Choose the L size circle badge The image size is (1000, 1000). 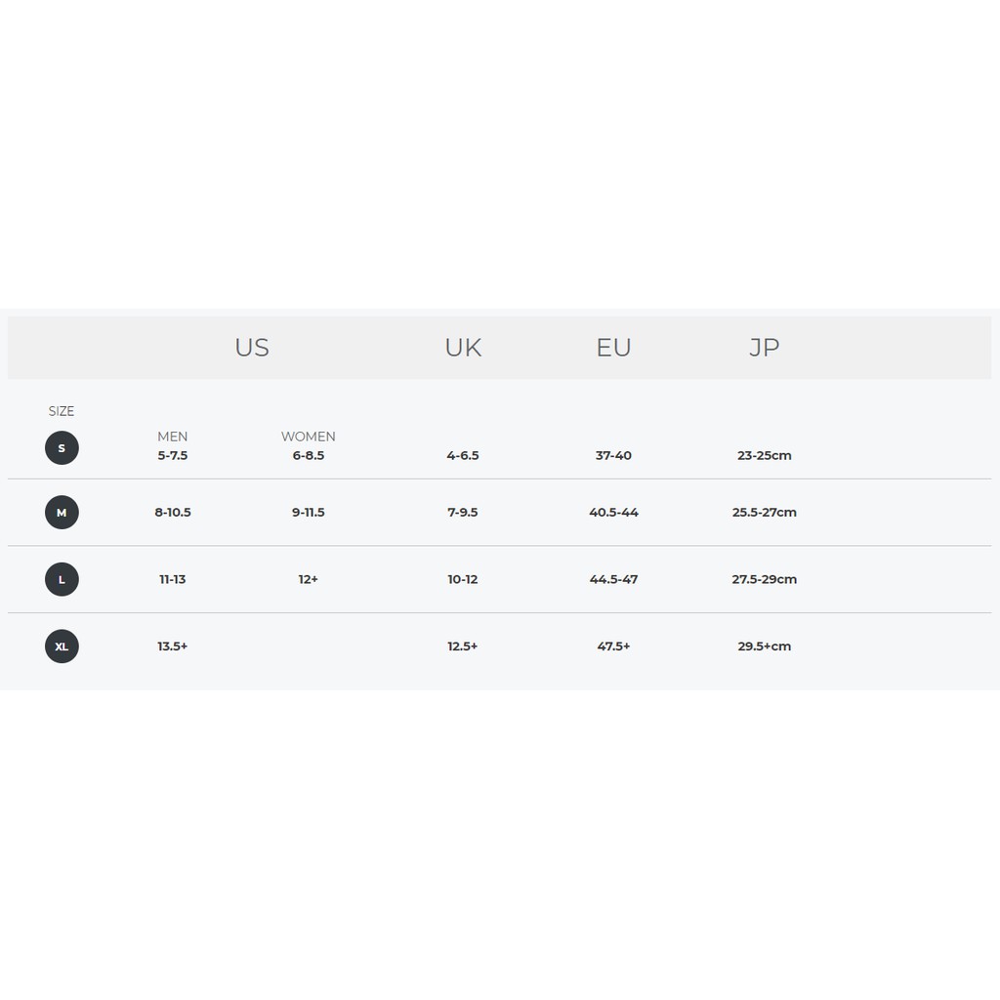coord(62,579)
